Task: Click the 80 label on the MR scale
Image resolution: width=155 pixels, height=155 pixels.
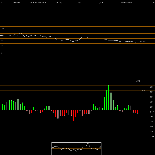Action: point(151,92)
